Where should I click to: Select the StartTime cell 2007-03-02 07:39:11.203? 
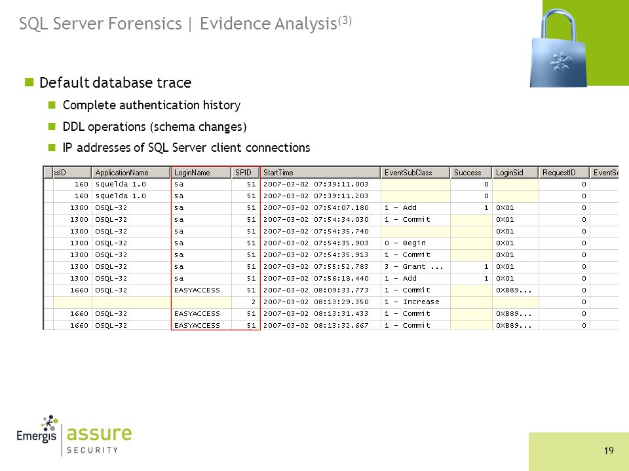pyautogui.click(x=320, y=196)
